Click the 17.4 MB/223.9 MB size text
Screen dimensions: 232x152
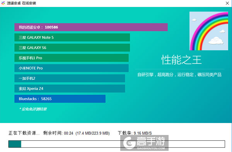click(93, 133)
